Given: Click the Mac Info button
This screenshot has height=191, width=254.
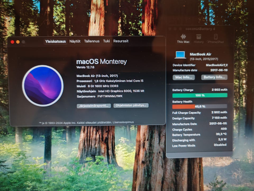Looking at the screenshot, I should point(184,77).
